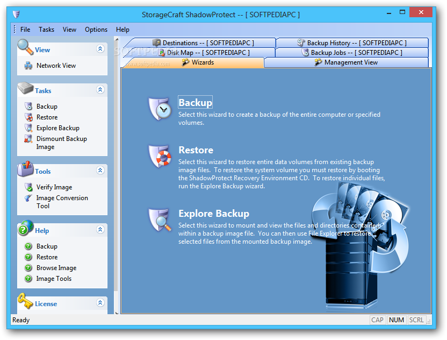This screenshot has width=447, height=340.
Task: Open the File menu
Action: click(x=25, y=30)
